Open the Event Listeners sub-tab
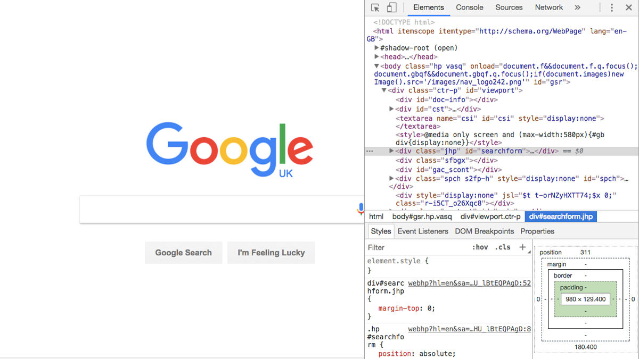 click(x=423, y=231)
